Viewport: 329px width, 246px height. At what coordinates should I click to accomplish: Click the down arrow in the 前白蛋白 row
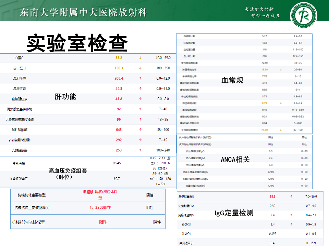(x=140, y=68)
